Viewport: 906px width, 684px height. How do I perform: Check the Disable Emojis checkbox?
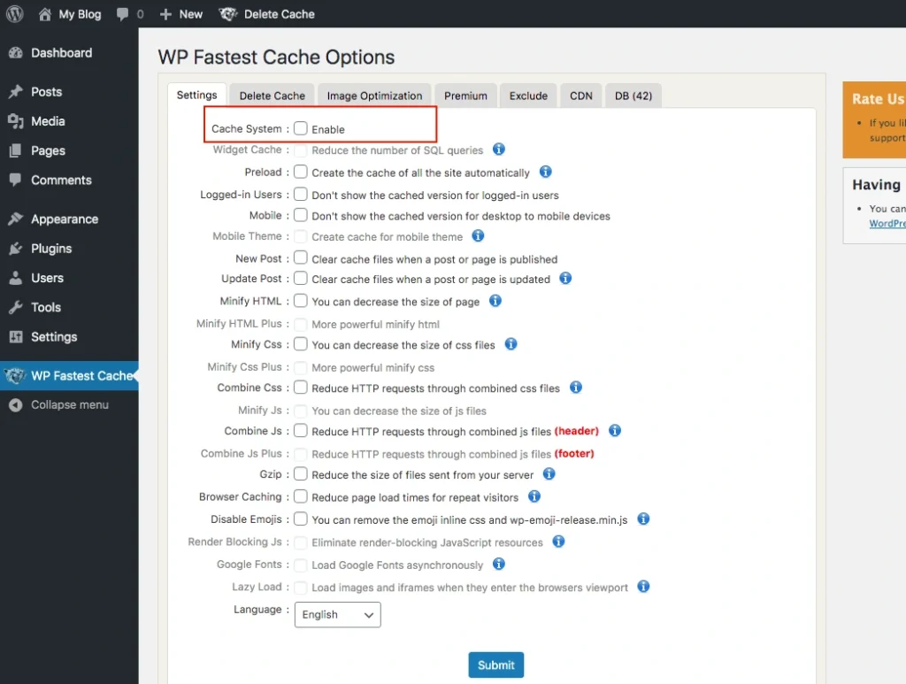[x=301, y=519]
